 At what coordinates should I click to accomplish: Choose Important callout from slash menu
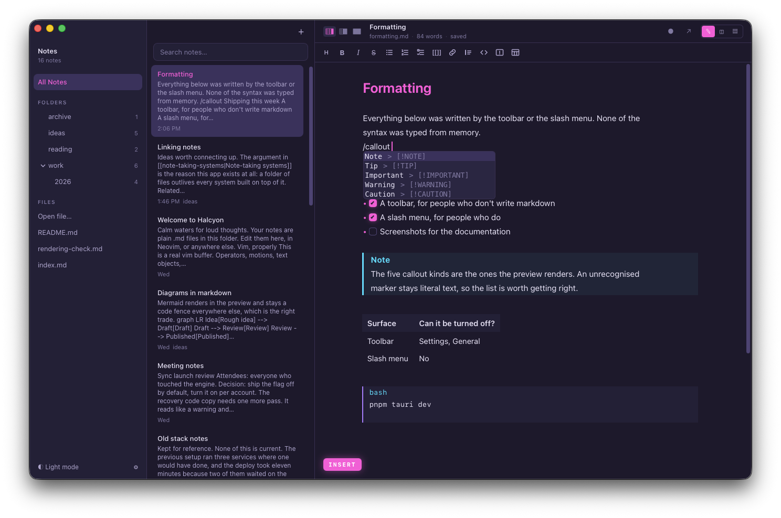coord(429,175)
